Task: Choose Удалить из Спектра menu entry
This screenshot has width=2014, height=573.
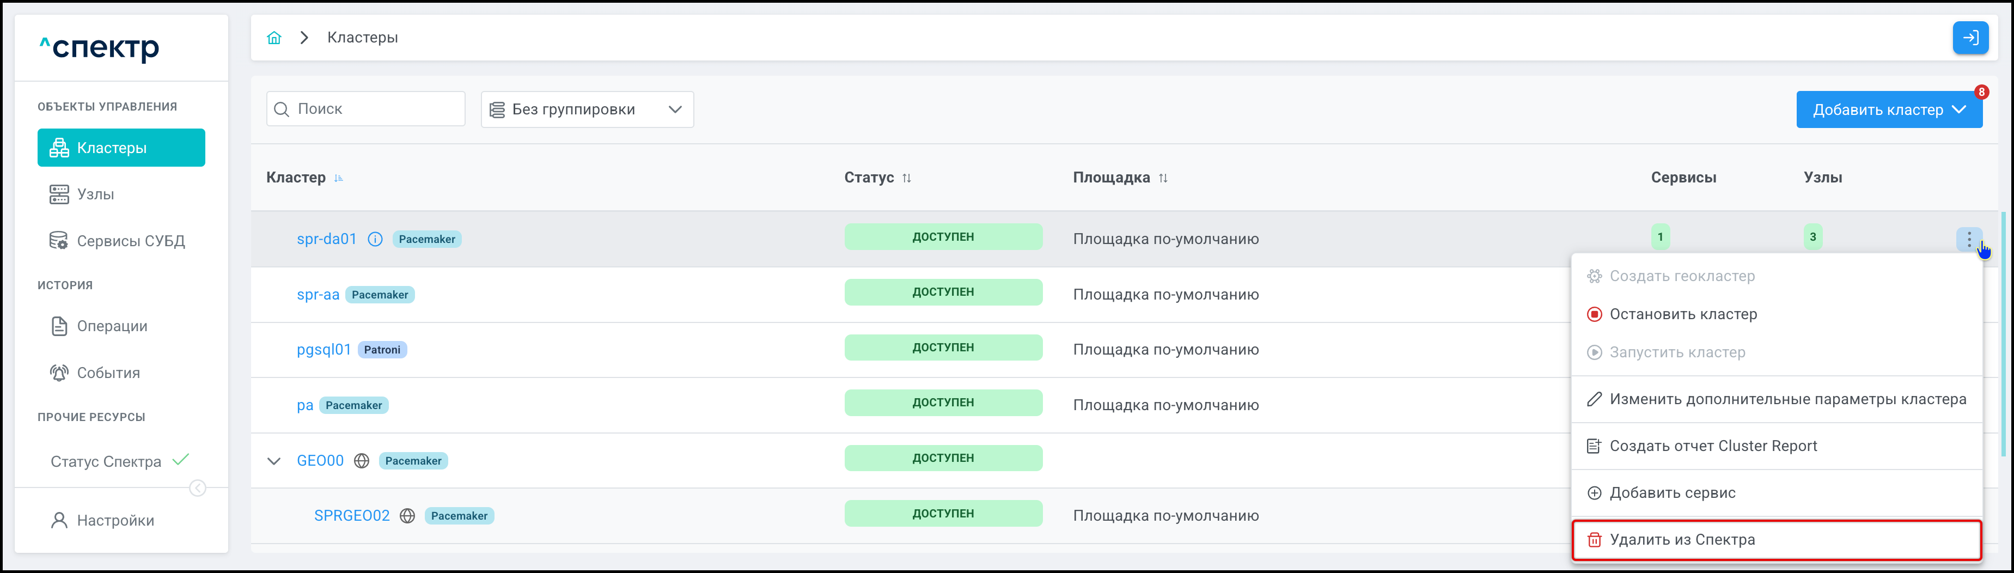Action: (1682, 539)
